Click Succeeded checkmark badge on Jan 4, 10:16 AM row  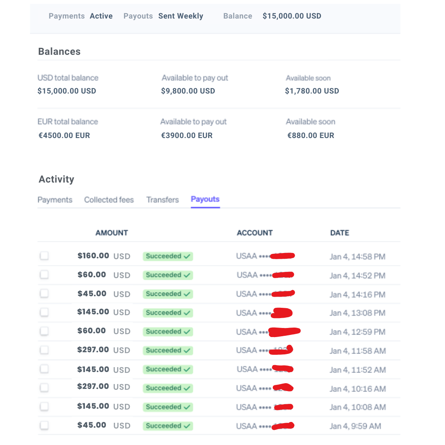[168, 388]
